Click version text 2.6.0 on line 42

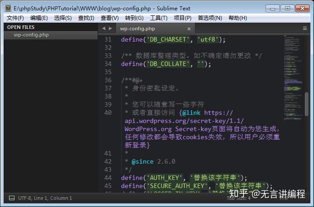[166, 161]
